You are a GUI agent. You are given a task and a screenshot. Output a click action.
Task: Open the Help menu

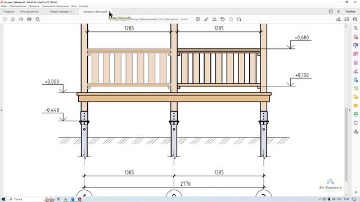click(x=83, y=6)
